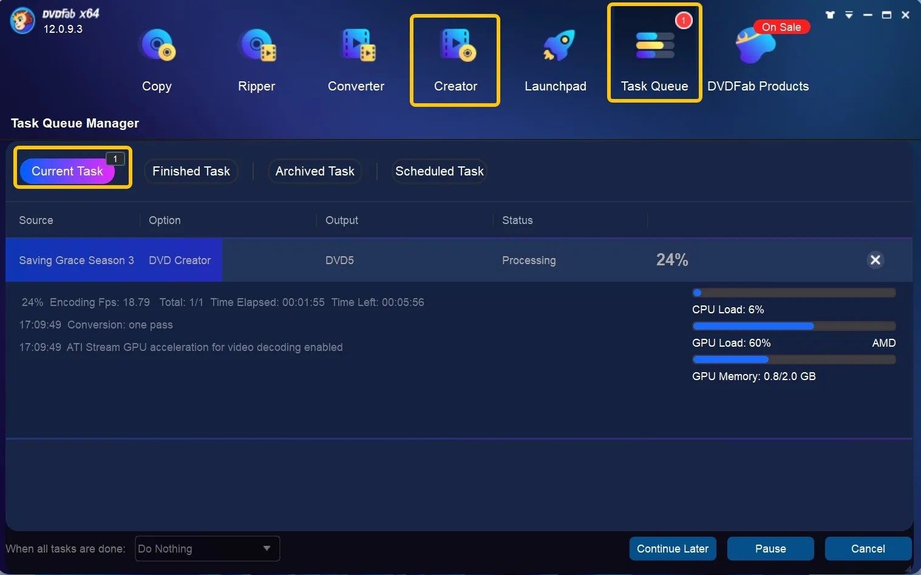Open the Launchpad rocket icon
This screenshot has height=575, width=921.
pyautogui.click(x=558, y=46)
